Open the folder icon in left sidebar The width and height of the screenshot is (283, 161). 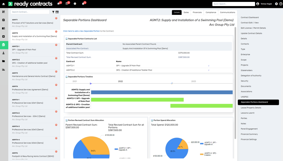coord(3,61)
